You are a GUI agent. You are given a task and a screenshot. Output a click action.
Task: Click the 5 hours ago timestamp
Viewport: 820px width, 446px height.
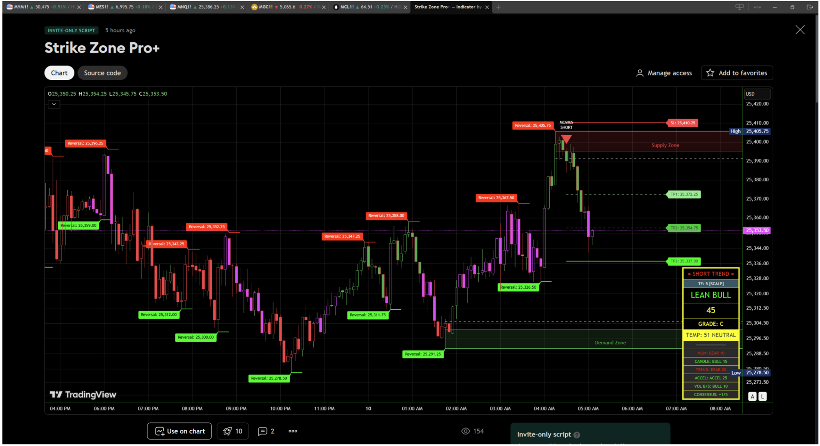coord(120,30)
